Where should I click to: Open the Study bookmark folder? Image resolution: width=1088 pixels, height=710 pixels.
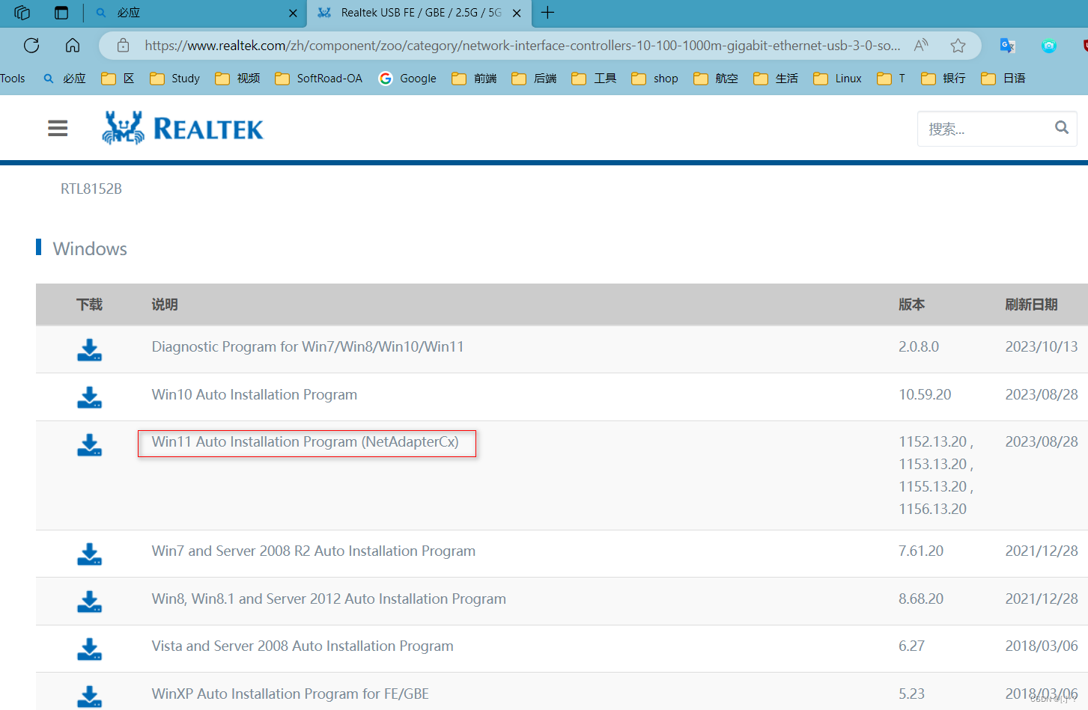click(x=174, y=79)
